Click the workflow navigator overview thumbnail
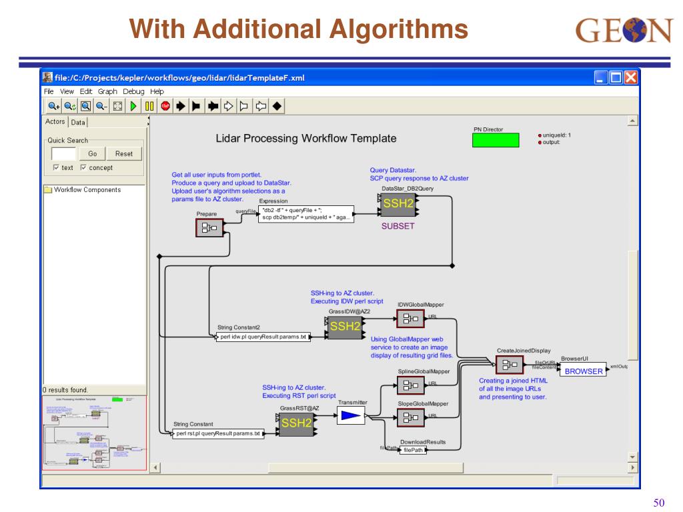This screenshot has width=683, height=512. pyautogui.click(x=95, y=433)
